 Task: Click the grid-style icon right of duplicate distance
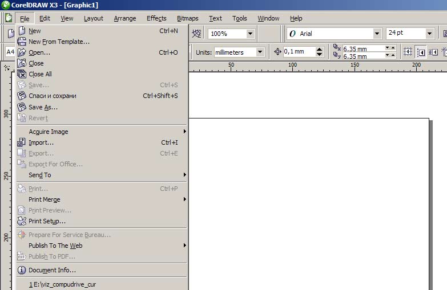[x=408, y=52]
